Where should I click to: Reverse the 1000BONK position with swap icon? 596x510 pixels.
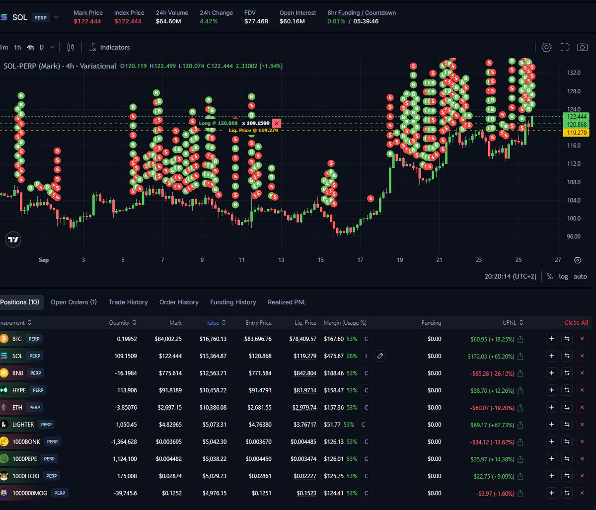567,441
